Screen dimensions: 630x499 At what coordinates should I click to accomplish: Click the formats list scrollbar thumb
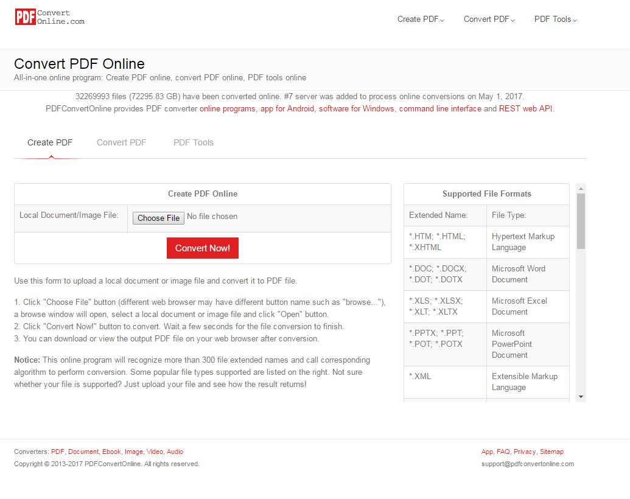coord(581,221)
